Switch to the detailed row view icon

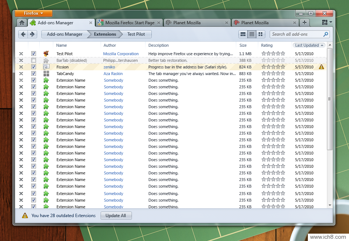pyautogui.click(x=243, y=34)
